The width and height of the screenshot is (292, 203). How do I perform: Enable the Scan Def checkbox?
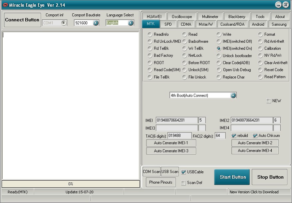tap(183, 183)
